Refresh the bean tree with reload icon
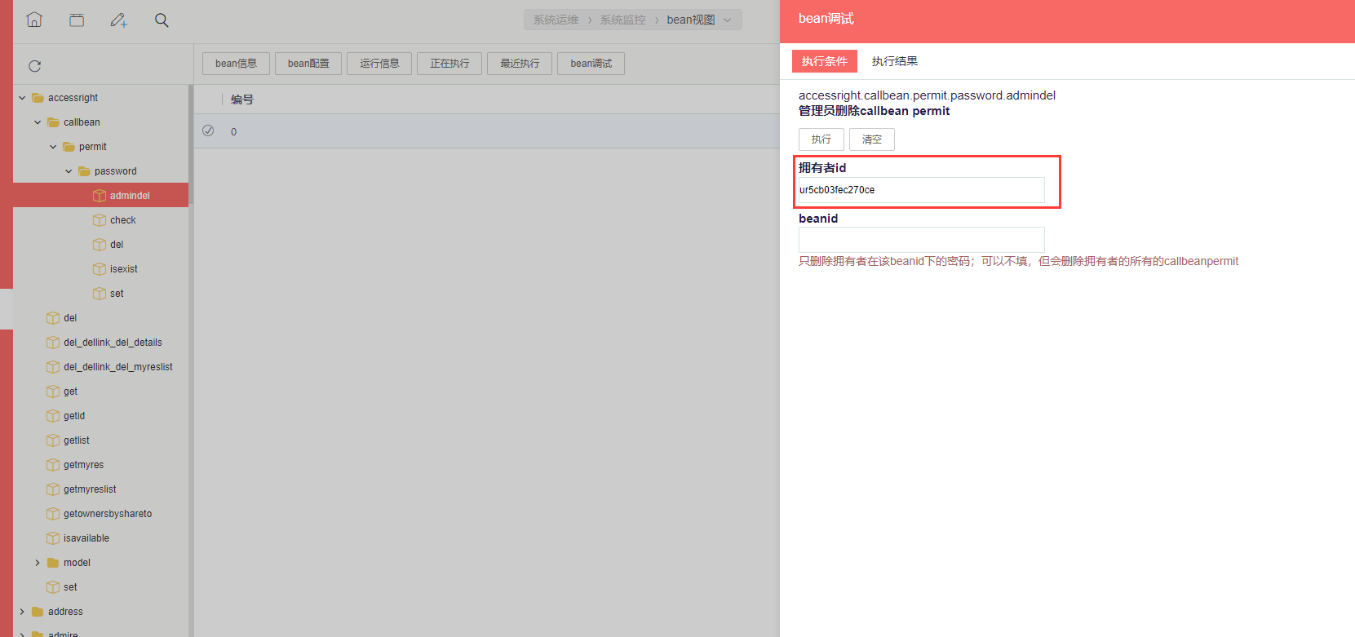Screen dimensions: 1355x637 click(x=34, y=66)
